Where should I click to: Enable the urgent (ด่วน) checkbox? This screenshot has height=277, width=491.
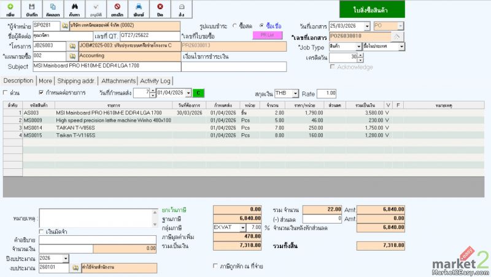pos(6,93)
